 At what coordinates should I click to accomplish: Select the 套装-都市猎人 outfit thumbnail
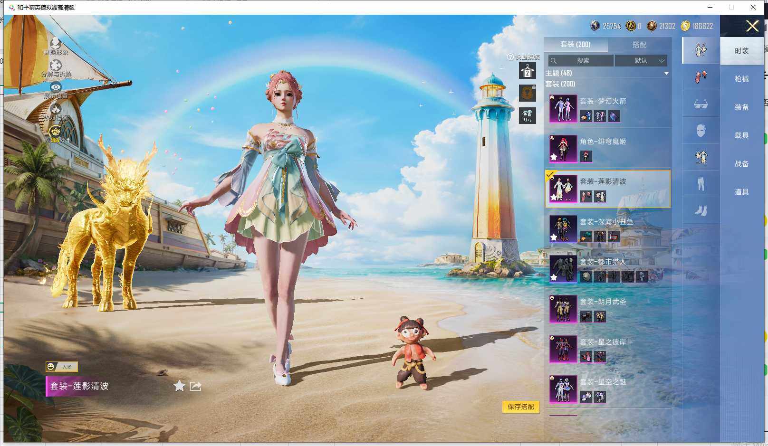pos(563,269)
